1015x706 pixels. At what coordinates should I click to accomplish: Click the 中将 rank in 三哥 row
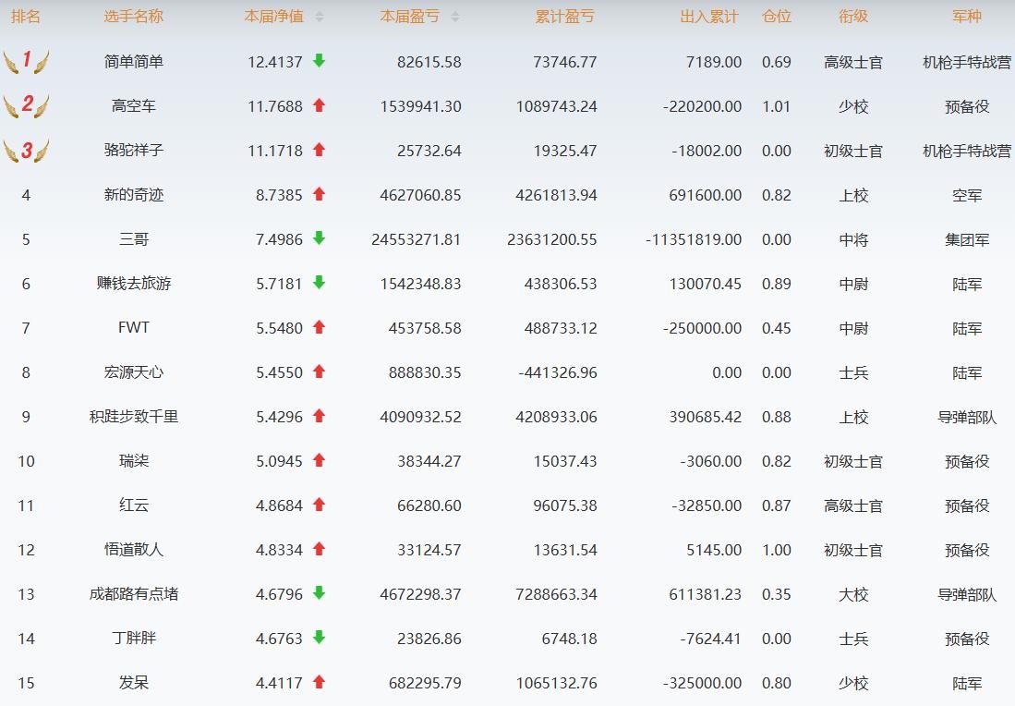pos(852,239)
